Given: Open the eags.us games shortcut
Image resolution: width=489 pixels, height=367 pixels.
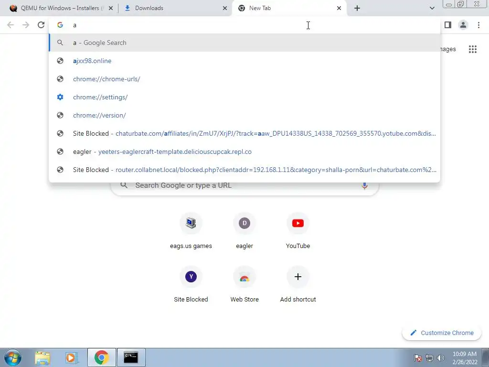Looking at the screenshot, I should [x=191, y=230].
